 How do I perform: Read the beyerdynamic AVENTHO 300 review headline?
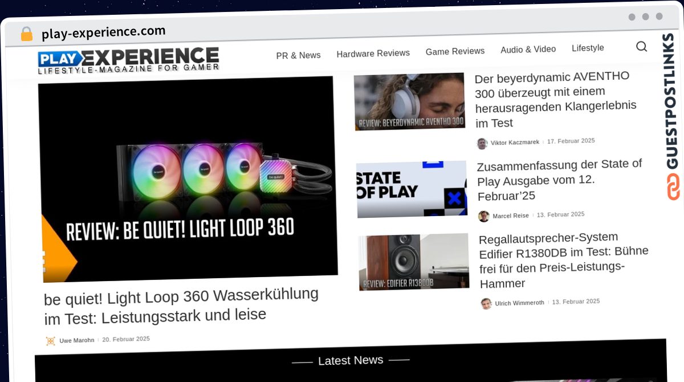click(556, 99)
